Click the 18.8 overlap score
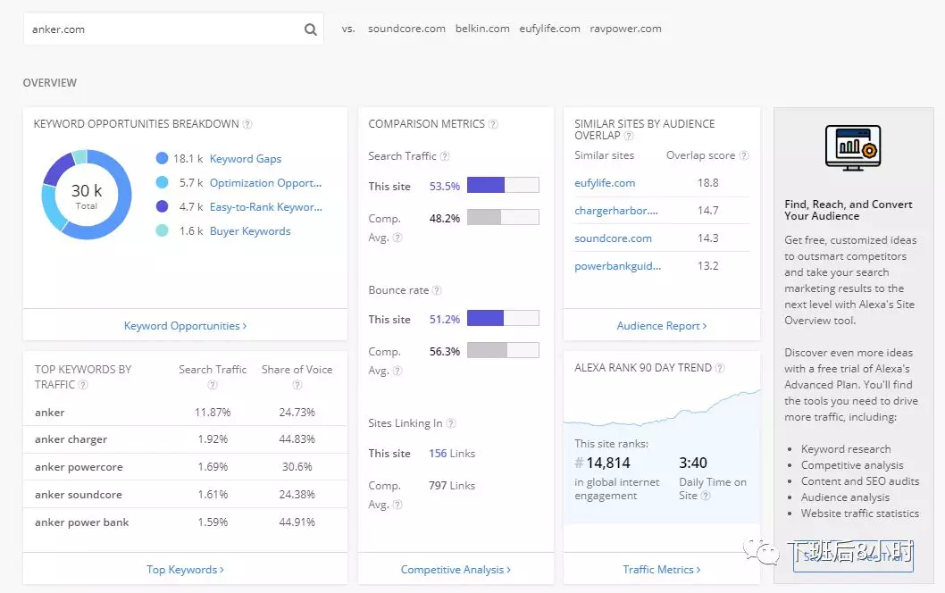Screen dimensions: 945x593 click(708, 183)
